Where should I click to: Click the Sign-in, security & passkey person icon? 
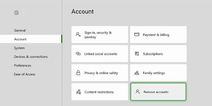pos(78,34)
